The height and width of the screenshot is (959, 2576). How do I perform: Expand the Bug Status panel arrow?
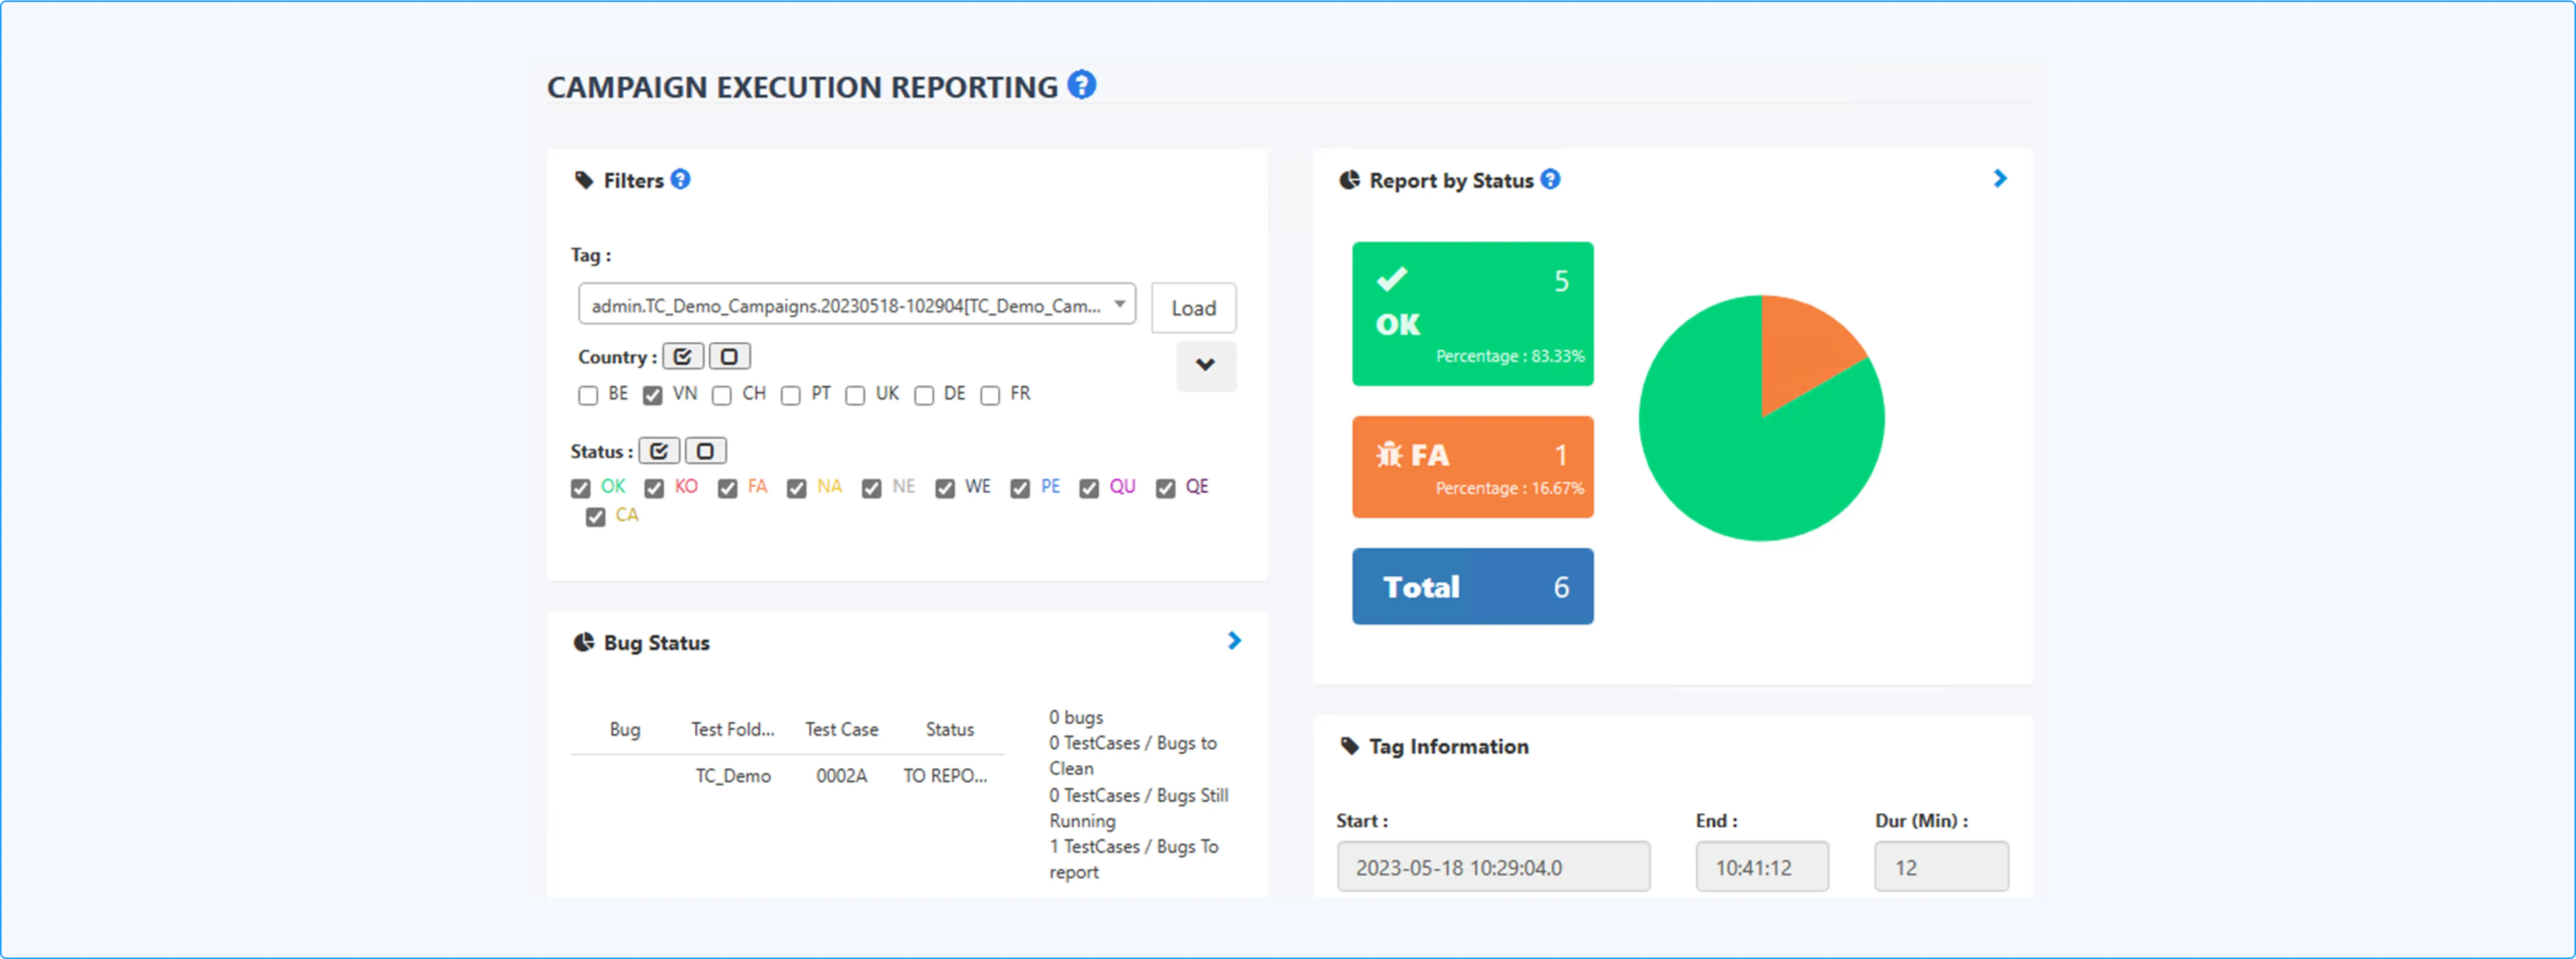1235,641
